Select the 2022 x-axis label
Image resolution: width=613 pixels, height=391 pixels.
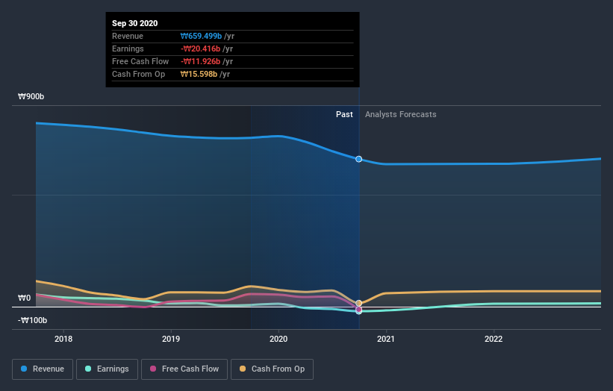(x=494, y=339)
